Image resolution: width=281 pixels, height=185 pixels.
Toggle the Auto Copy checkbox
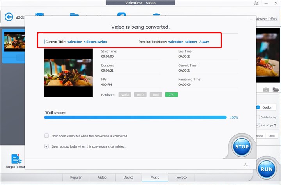point(258,125)
